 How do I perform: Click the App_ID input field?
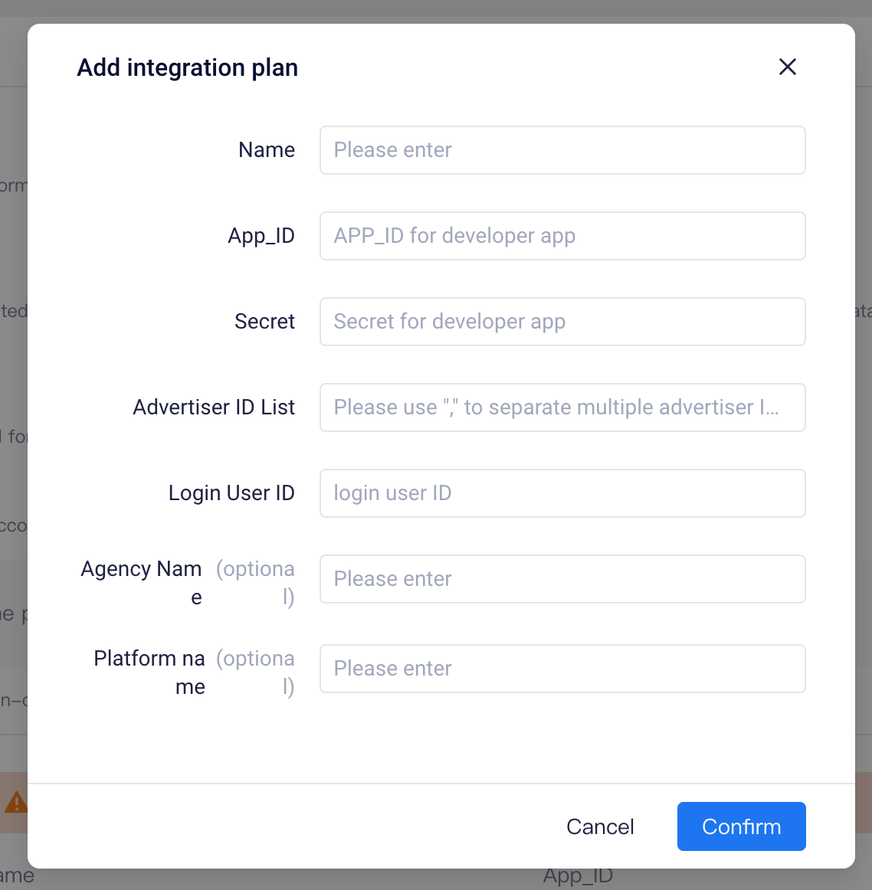point(562,236)
